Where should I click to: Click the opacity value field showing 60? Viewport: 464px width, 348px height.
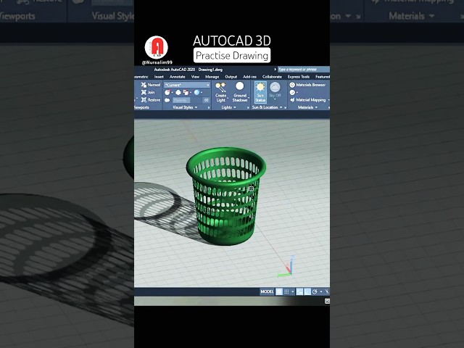pyautogui.click(x=206, y=100)
